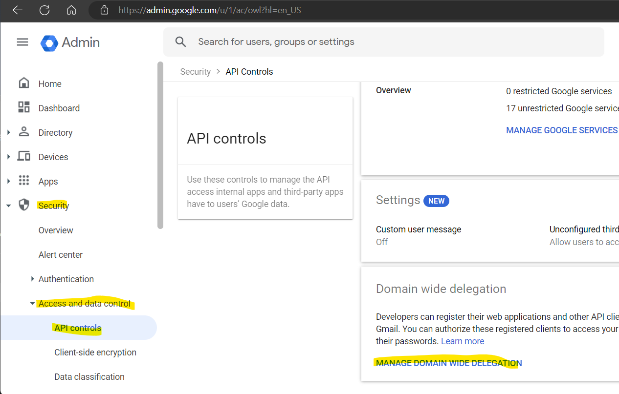Expand the Devices sidebar section
This screenshot has width=619, height=394.
click(x=8, y=157)
